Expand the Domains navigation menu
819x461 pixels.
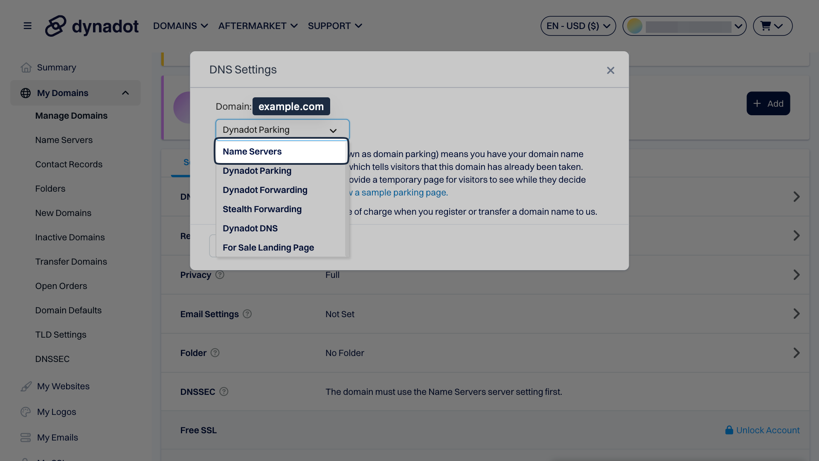tap(180, 25)
